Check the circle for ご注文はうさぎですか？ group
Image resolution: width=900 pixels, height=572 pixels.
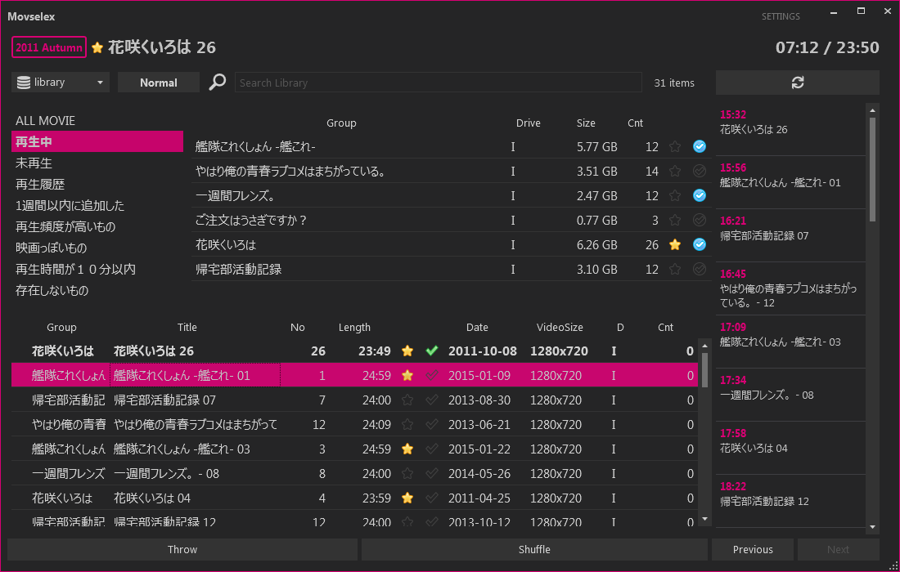(699, 221)
